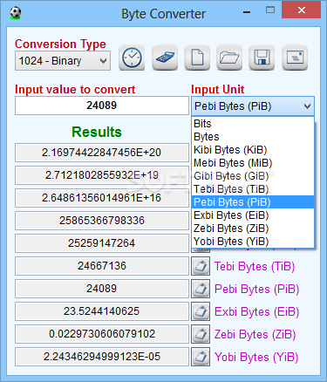
Task: Copy the Zebi Bytes (ZiB) result
Action: [201, 334]
